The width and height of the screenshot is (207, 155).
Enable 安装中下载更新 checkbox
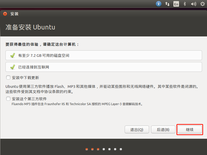coord(8,78)
